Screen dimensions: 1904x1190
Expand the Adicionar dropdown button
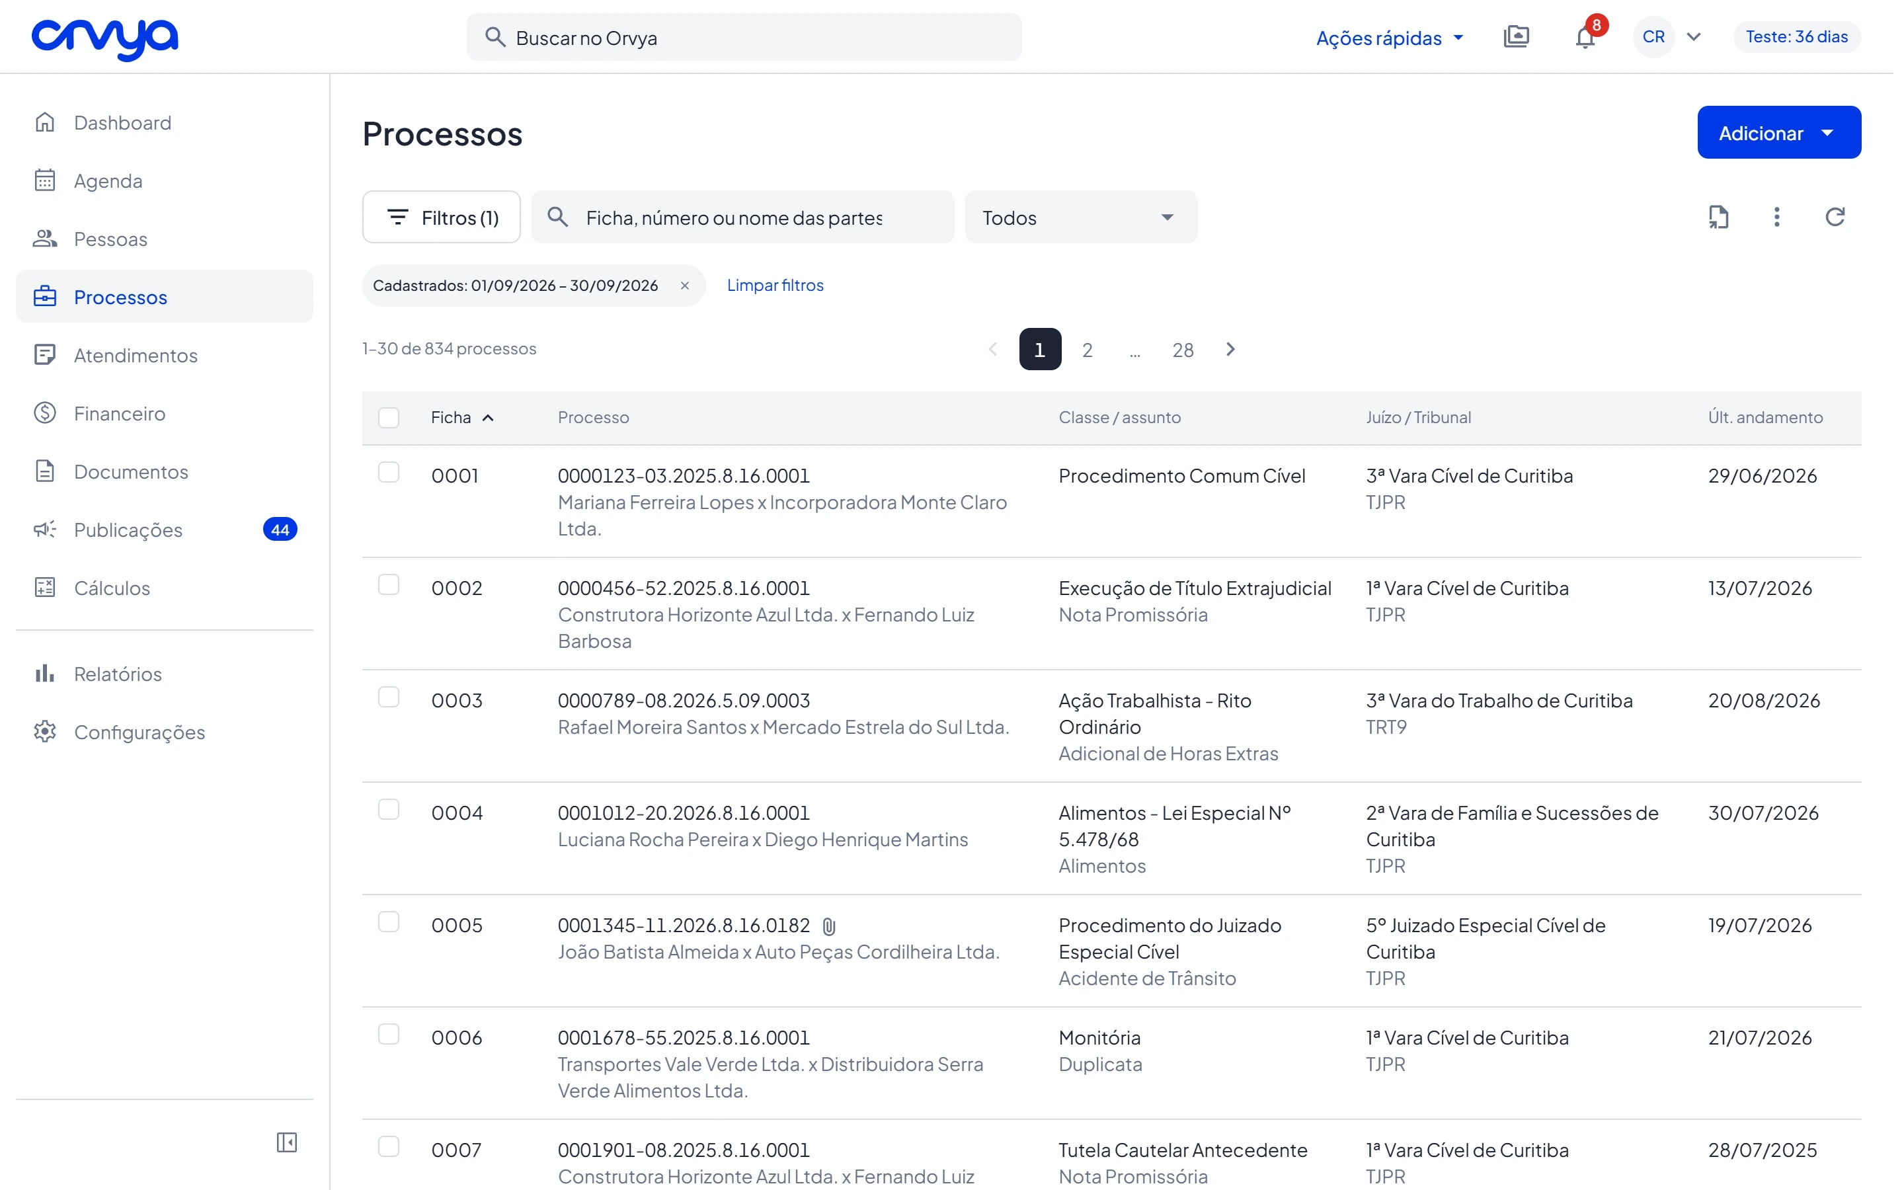click(x=1779, y=133)
